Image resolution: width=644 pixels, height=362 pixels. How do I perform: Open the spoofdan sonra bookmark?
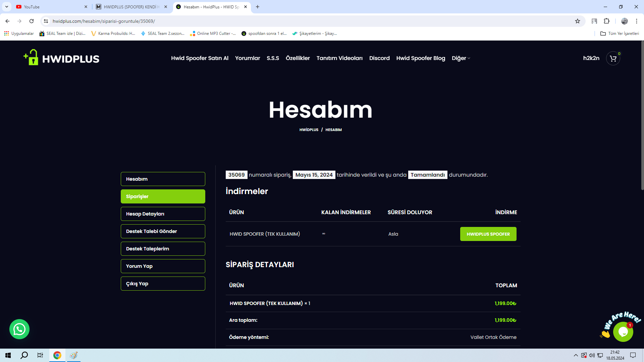click(x=264, y=34)
